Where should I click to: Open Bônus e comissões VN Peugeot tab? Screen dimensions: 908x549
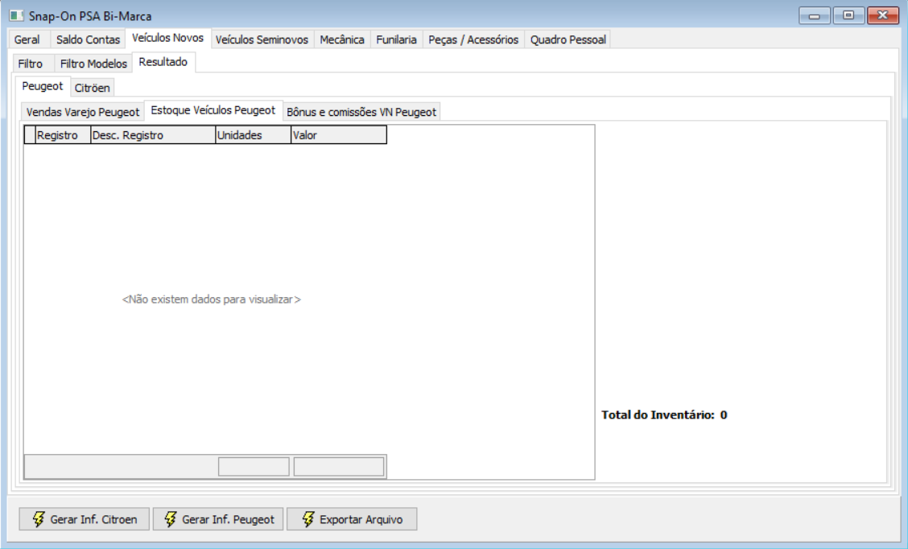pyautogui.click(x=362, y=112)
